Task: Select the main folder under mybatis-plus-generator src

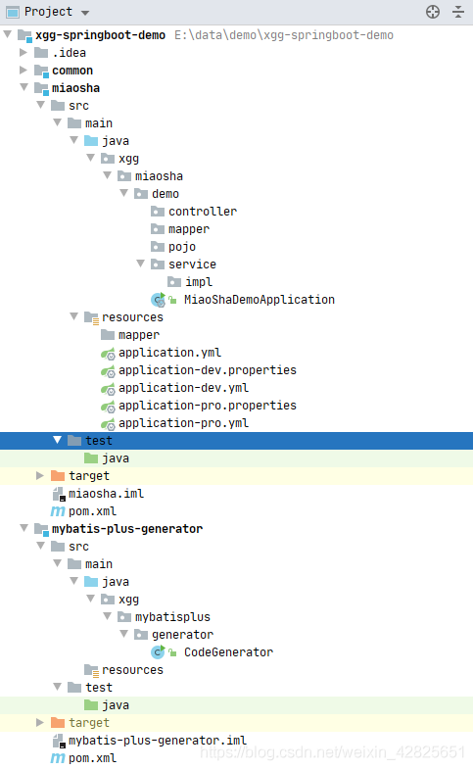Action: pos(99,564)
